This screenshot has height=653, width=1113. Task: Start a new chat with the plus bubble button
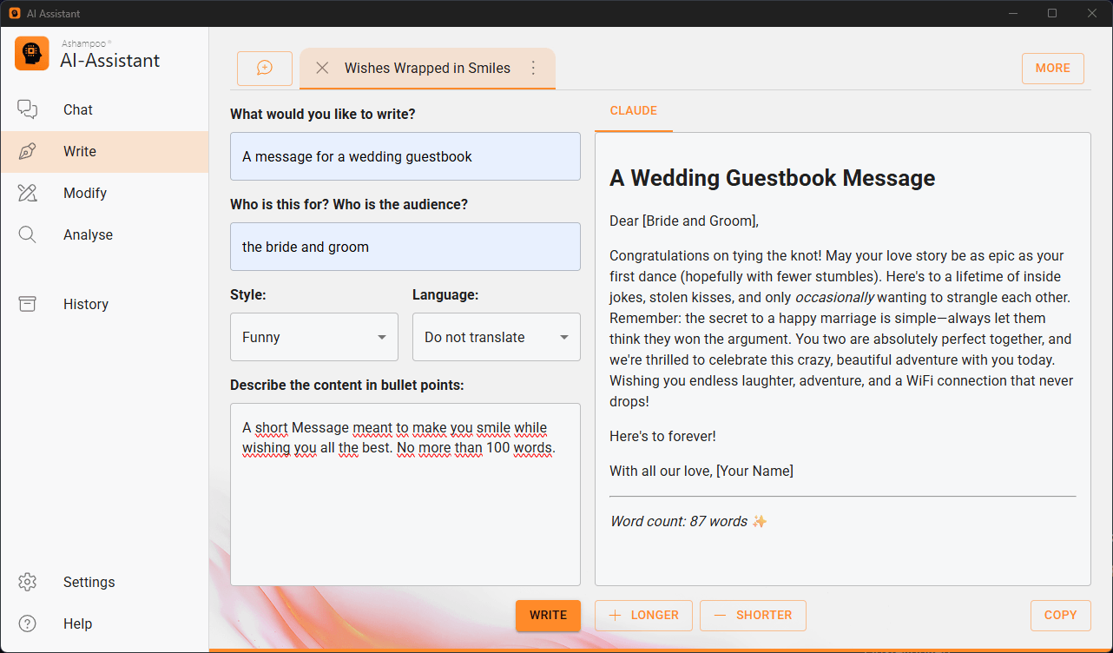265,69
